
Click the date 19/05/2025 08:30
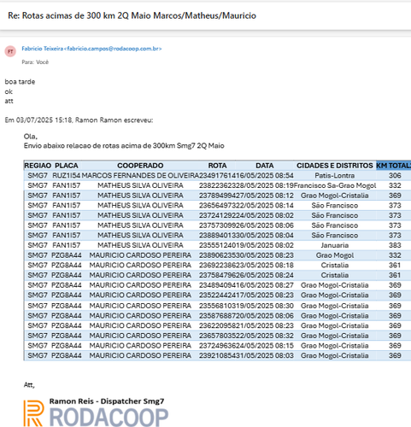point(265,306)
